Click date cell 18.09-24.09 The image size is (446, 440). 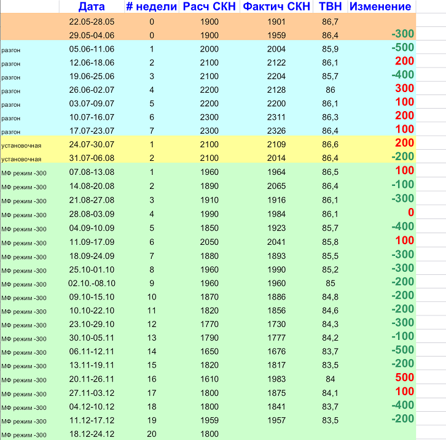point(92,257)
